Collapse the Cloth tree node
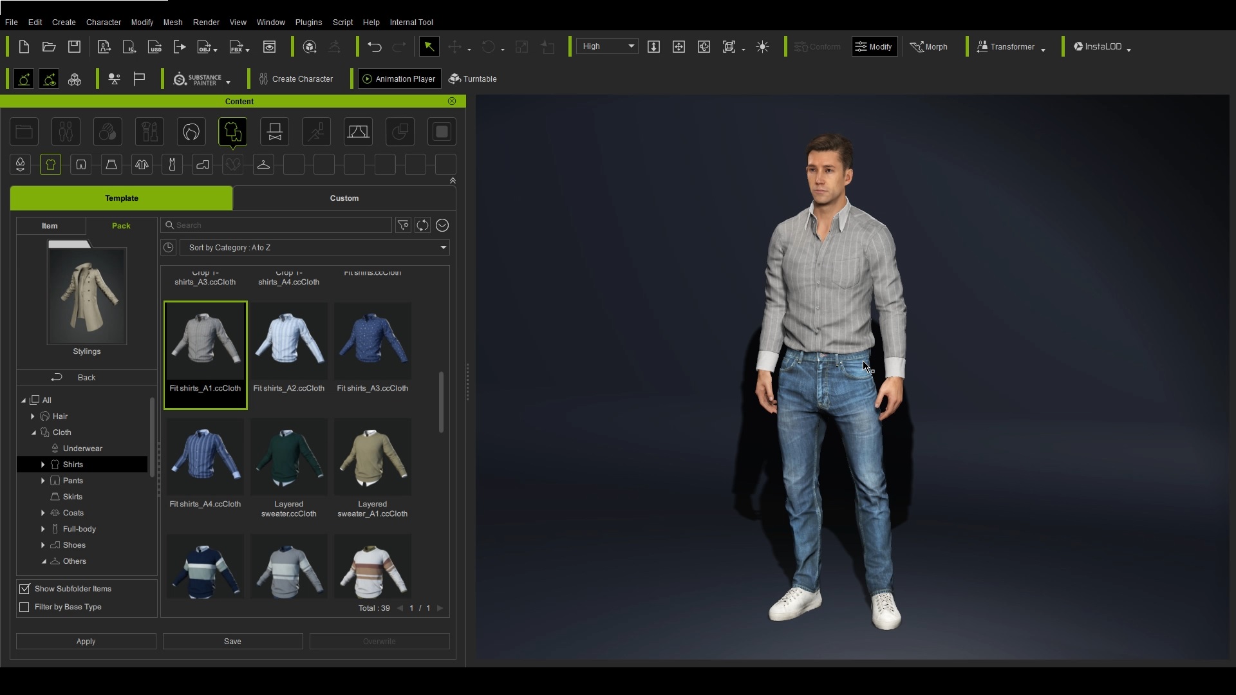The height and width of the screenshot is (695, 1236). [x=33, y=432]
